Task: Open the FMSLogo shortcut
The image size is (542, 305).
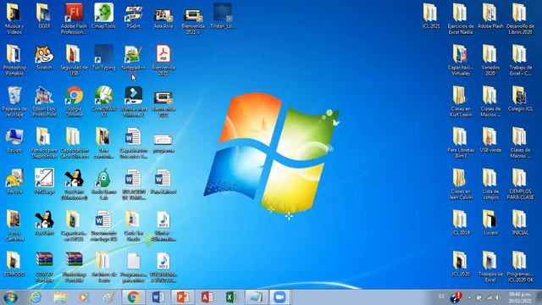Action: [44, 181]
